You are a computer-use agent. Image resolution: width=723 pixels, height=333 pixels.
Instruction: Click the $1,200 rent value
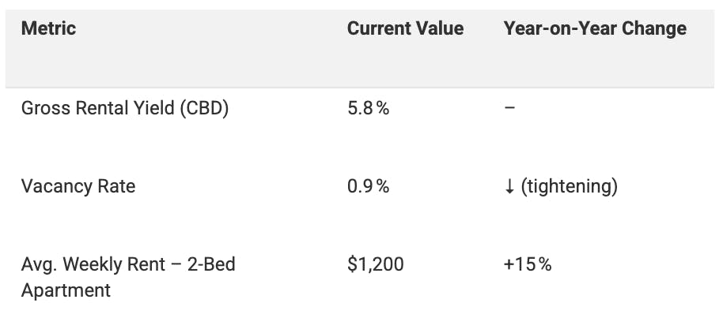(375, 264)
